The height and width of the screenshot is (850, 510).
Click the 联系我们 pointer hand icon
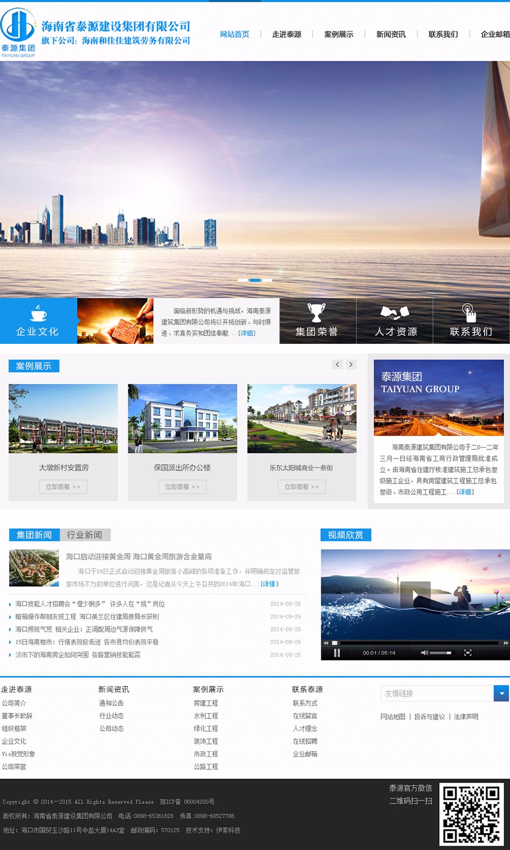click(x=469, y=312)
